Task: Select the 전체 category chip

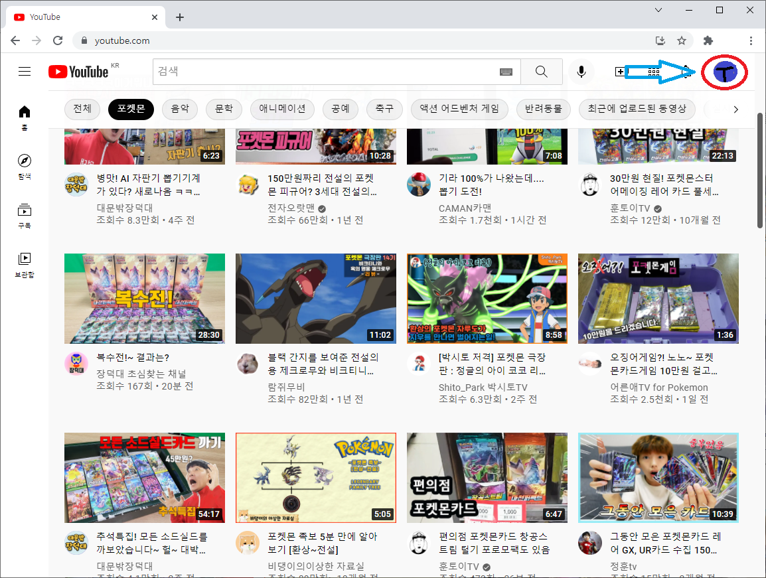Action: (82, 109)
